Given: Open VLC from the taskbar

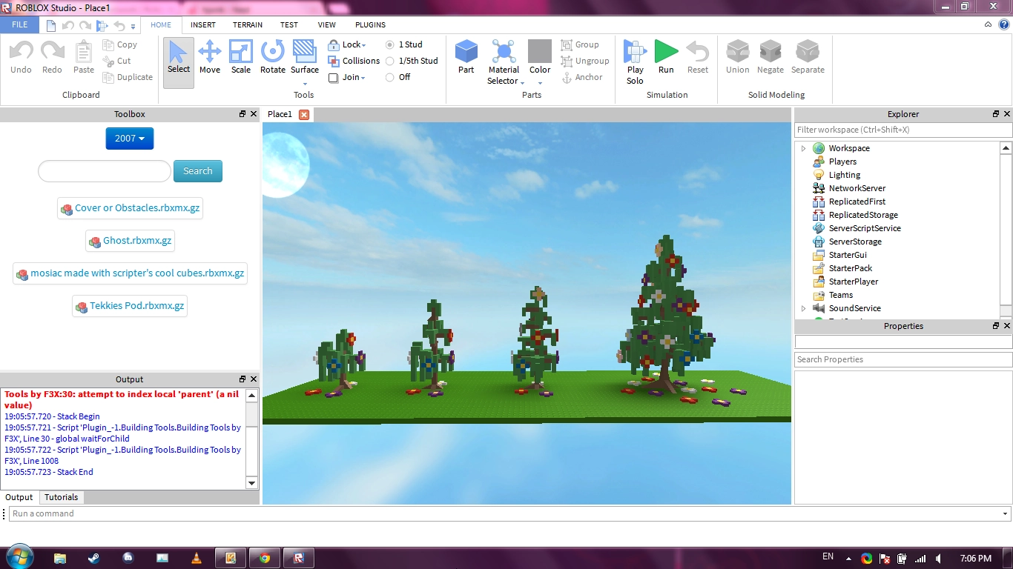Looking at the screenshot, I should coord(196,558).
